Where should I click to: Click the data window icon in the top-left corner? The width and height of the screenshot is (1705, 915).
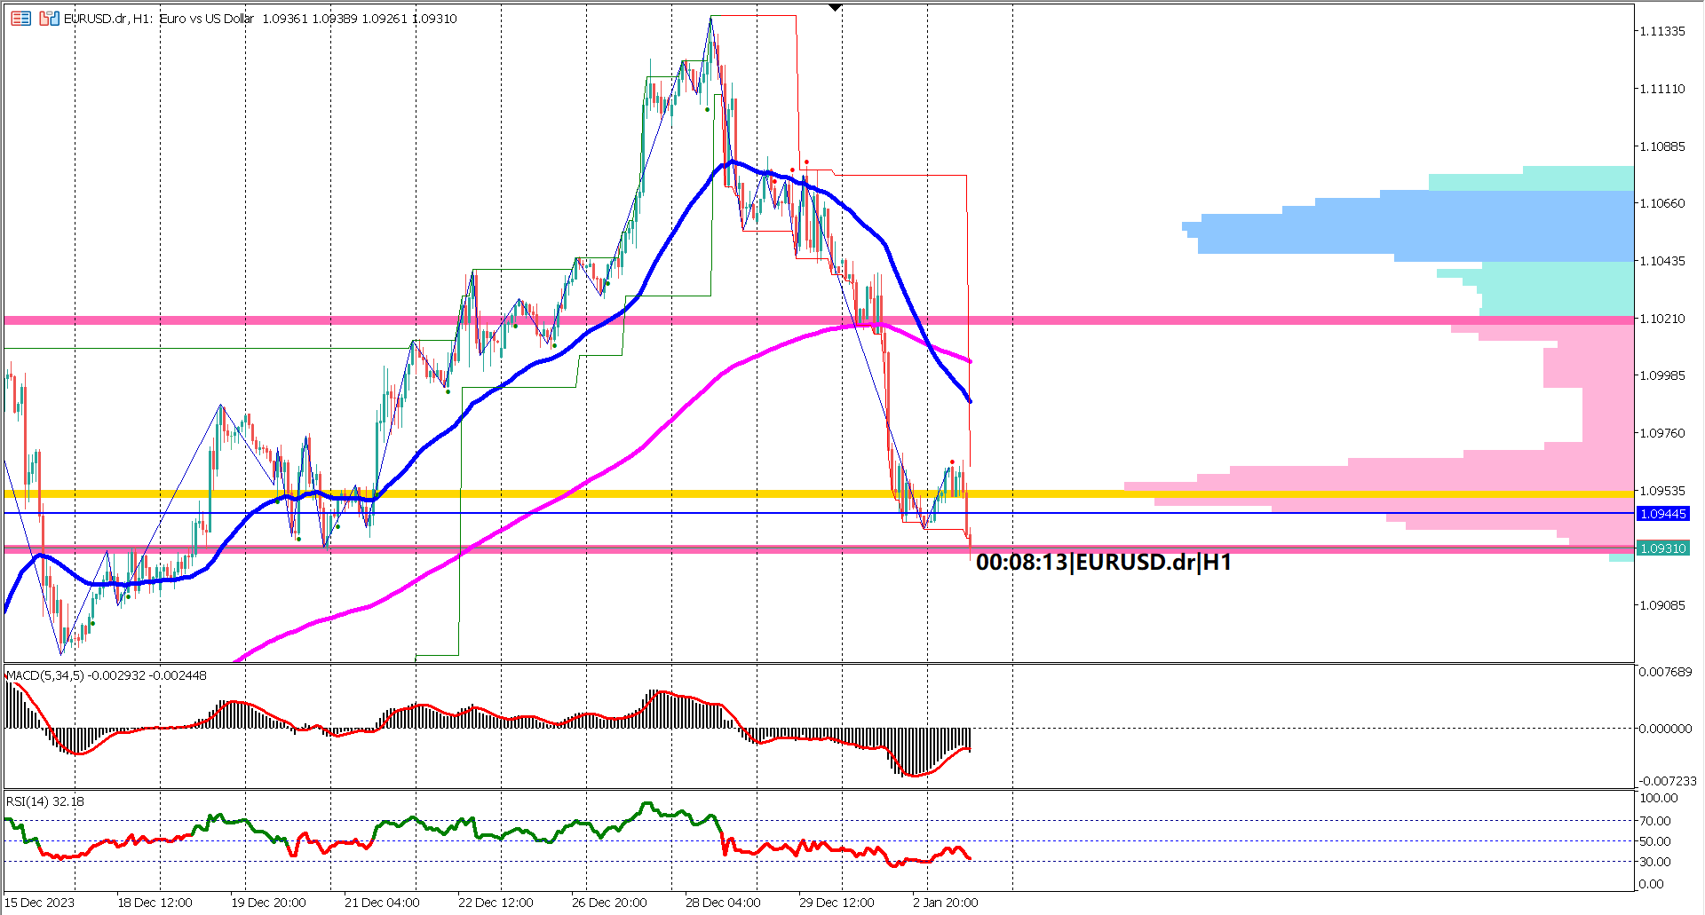21,19
